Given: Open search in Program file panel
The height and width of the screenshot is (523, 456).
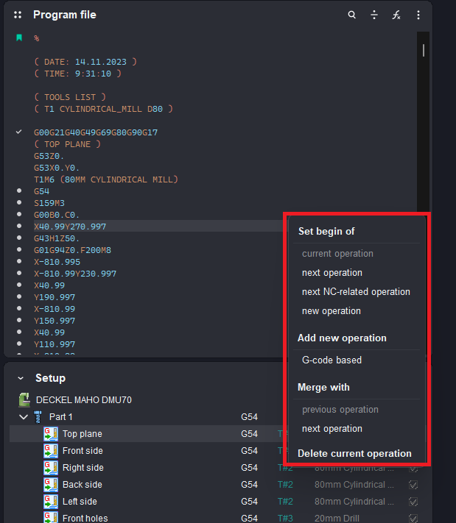Looking at the screenshot, I should pos(352,15).
